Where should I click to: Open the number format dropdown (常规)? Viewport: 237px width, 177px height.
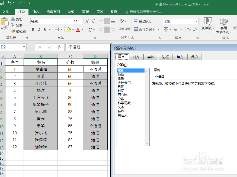tap(196, 21)
